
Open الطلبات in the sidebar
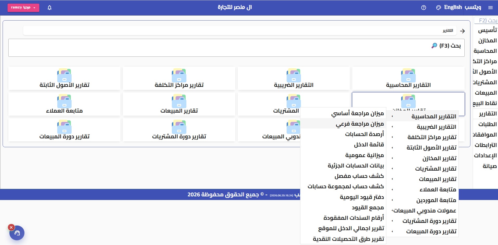(488, 124)
